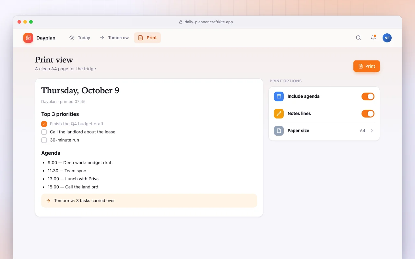Viewport: 415px width, 259px height.
Task: Turn off the Include agenda toggle
Action: 368,96
